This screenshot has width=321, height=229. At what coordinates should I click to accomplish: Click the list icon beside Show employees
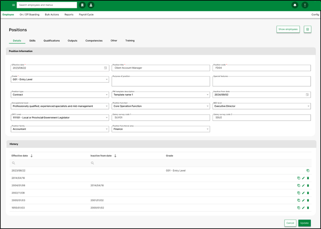(x=307, y=29)
